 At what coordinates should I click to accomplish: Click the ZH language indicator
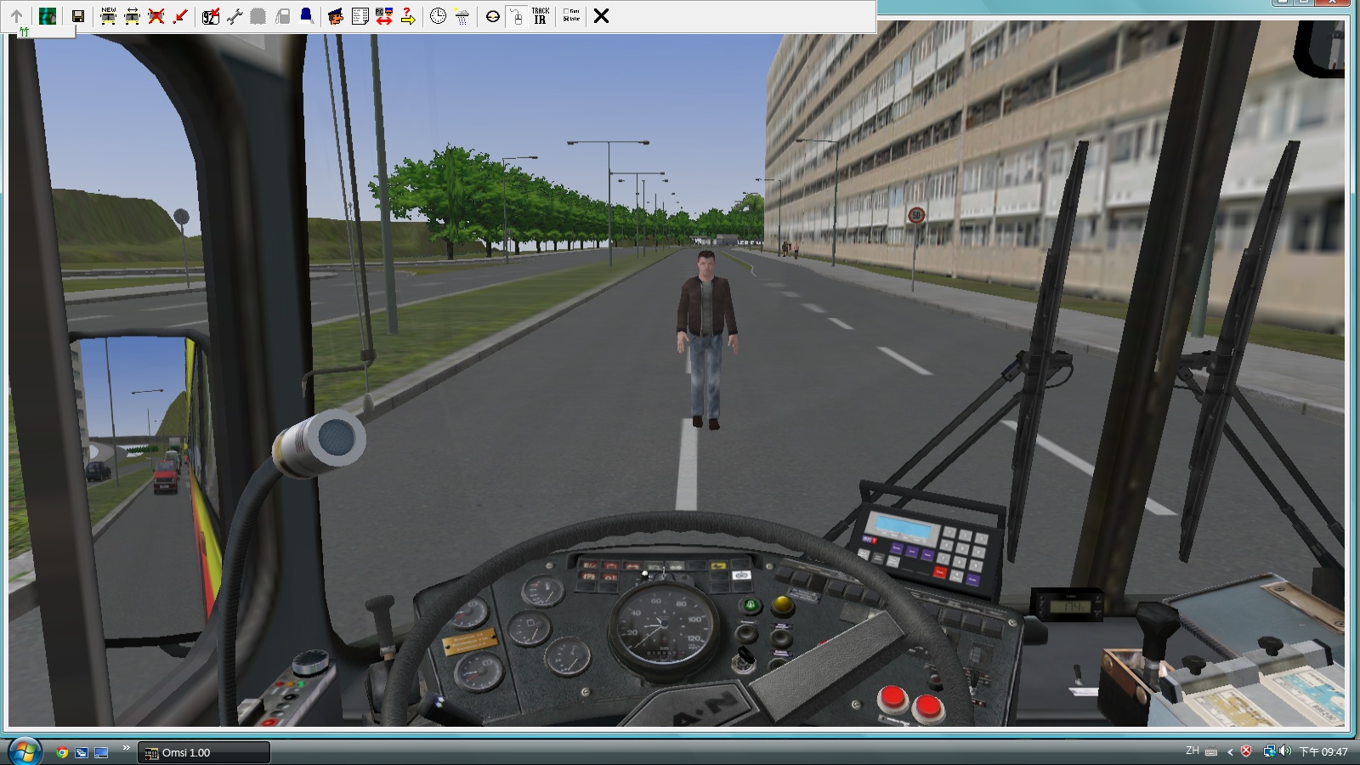1193,751
